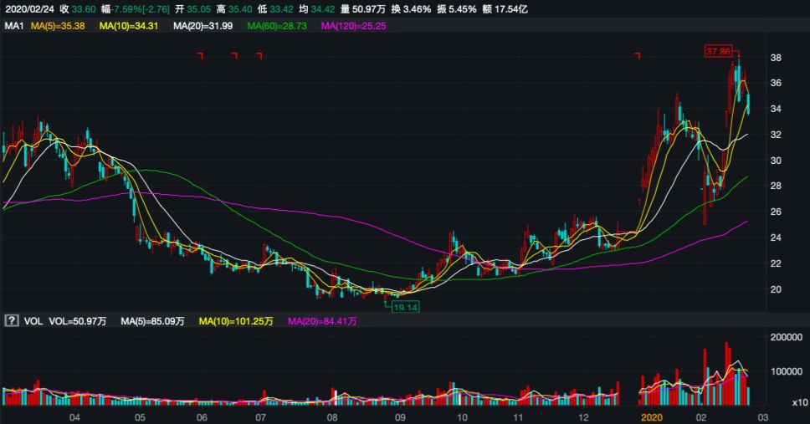Click the 19.14 low price marker
This screenshot has width=810, height=424.
(x=406, y=307)
